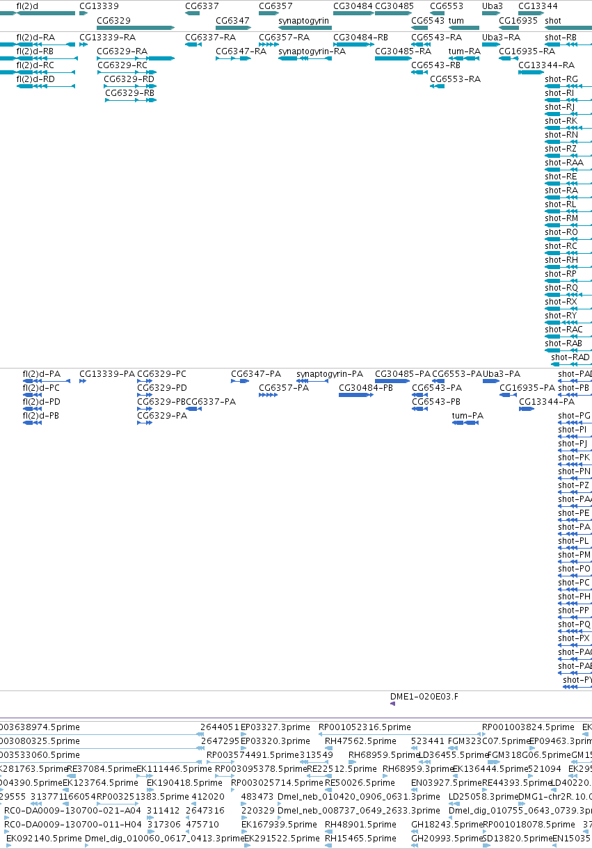
Task: Click transcript CG6329-RB
Action: [x=130, y=93]
